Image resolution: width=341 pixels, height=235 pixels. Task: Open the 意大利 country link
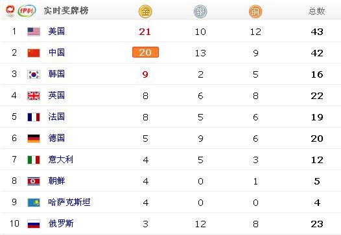[x=61, y=160]
